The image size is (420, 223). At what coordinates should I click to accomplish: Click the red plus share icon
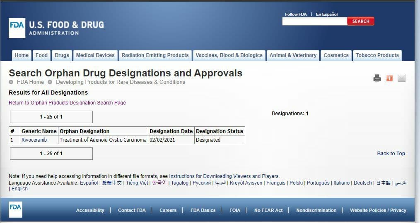389,78
